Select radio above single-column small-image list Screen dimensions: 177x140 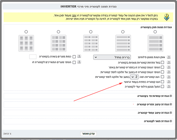[x=123, y=32]
